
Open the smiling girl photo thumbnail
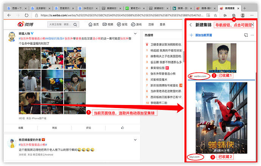point(75,81)
